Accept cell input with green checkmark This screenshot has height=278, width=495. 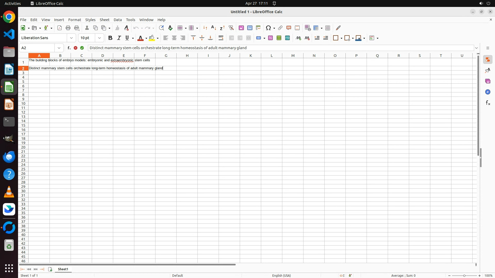(x=82, y=48)
